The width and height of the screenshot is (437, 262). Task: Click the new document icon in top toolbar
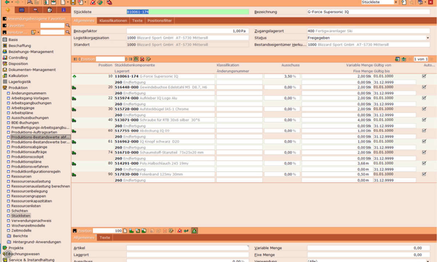pos(62,2)
